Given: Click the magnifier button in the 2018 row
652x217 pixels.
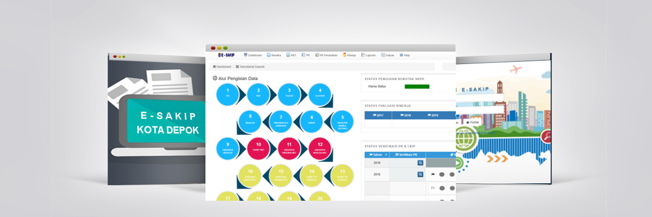Looking at the screenshot, I should (420, 174).
